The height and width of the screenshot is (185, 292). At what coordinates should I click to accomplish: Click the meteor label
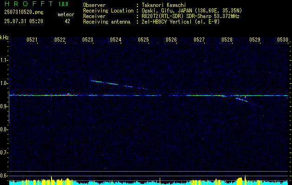[66, 14]
